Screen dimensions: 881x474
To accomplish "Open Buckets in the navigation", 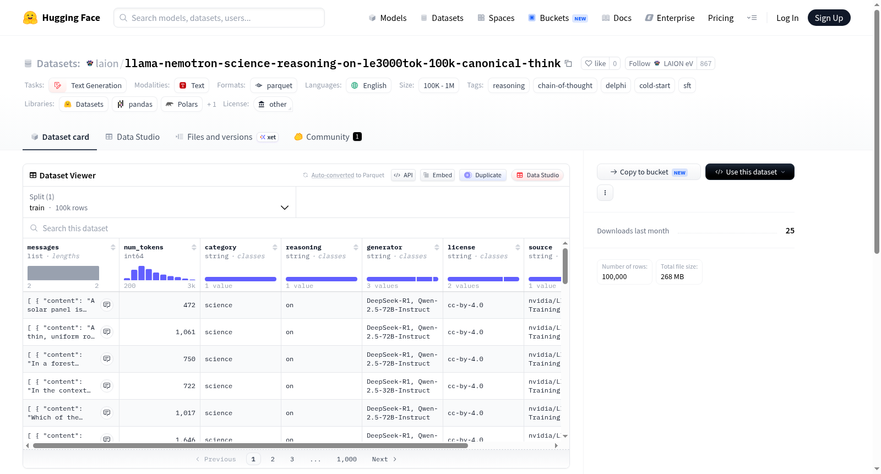I will [558, 18].
